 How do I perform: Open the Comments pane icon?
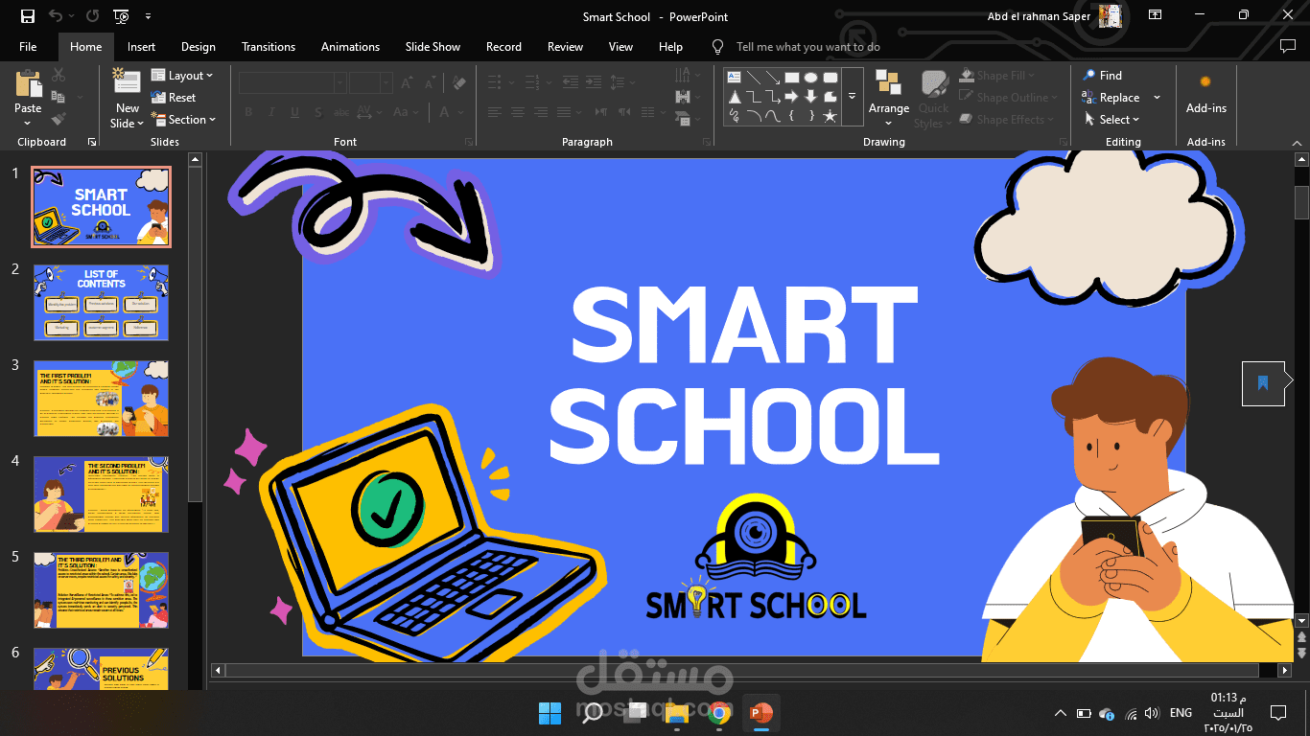1287,46
